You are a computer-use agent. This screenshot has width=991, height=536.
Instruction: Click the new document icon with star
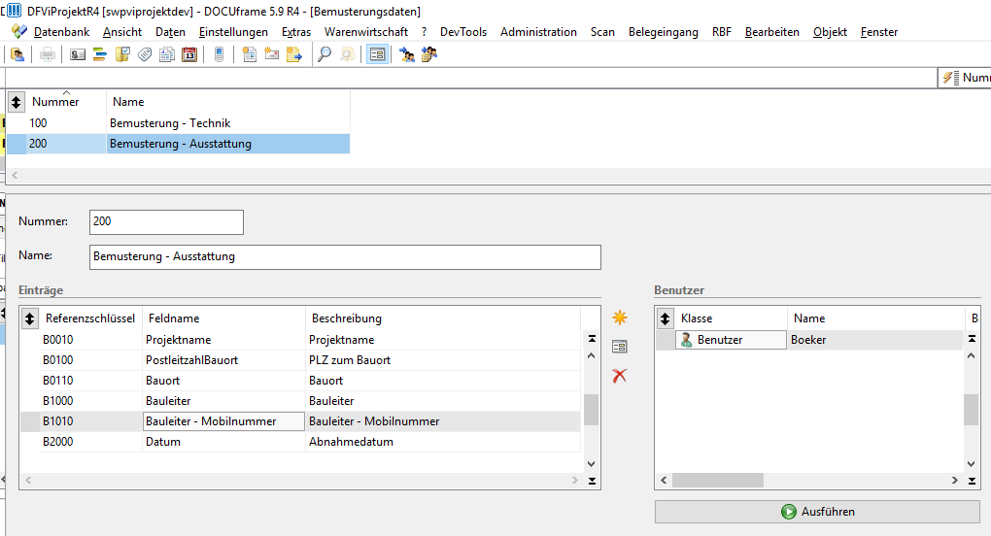tap(249, 55)
